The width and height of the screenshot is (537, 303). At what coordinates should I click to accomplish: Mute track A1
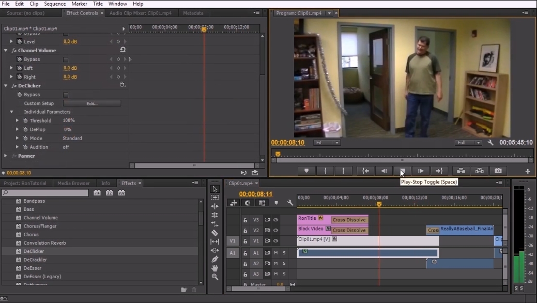tap(275, 253)
